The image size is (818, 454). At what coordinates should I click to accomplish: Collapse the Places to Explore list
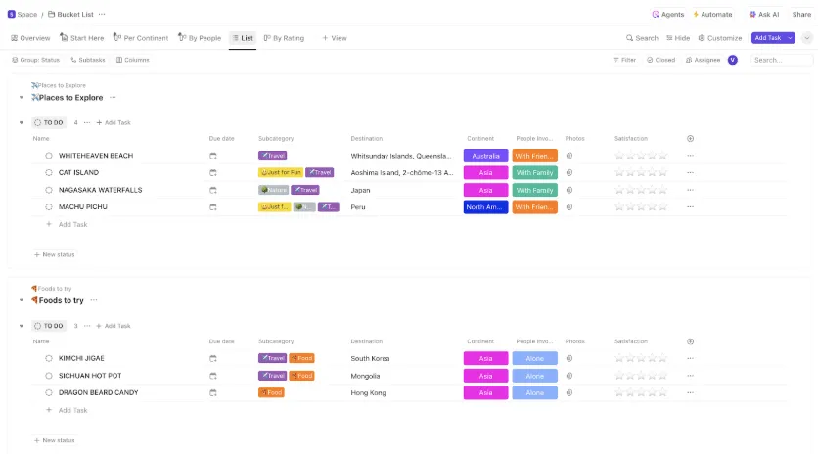coord(22,98)
